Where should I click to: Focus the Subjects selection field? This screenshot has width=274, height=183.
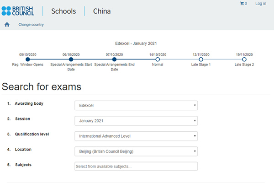(136, 167)
